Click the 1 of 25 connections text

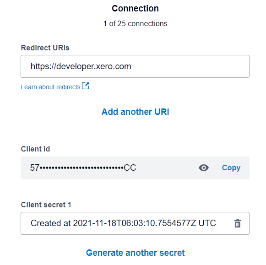(135, 23)
